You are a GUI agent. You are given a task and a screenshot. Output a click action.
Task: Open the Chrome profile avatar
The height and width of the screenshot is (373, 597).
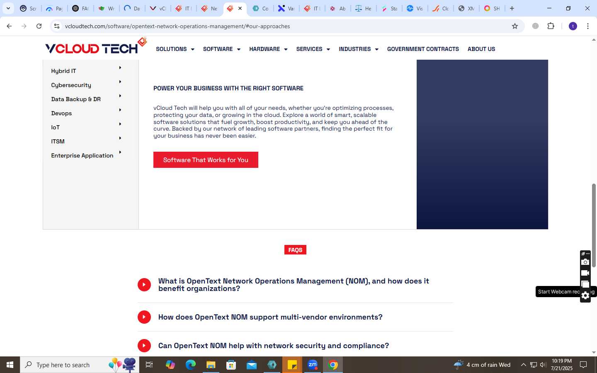[573, 26]
